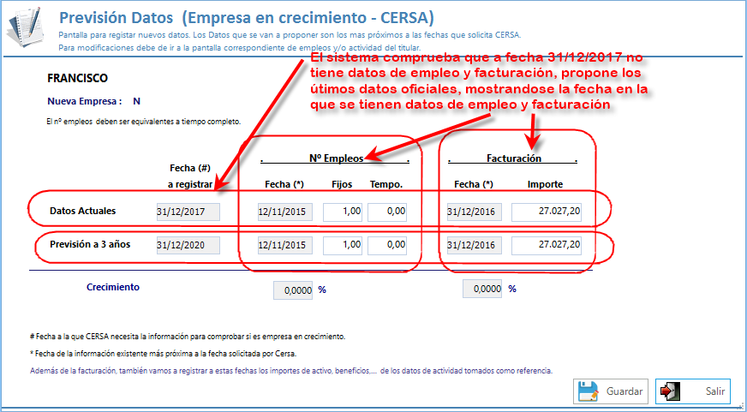Select the Datos Actuales registration date 31/12/2017
This screenshot has height=412, width=747.
coord(188,212)
